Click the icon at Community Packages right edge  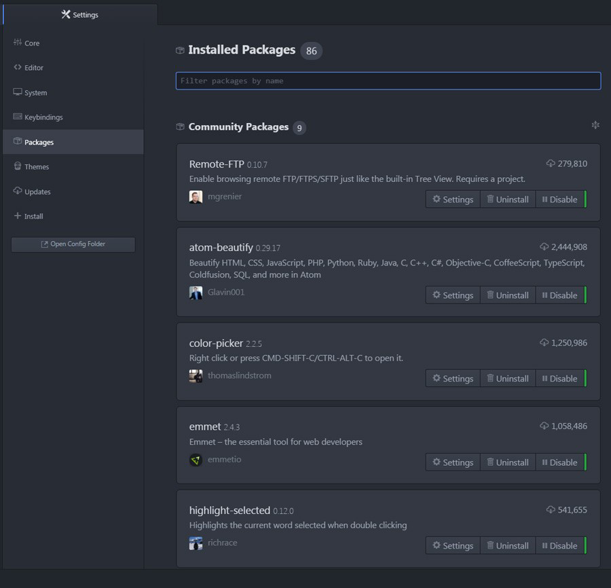tap(595, 125)
